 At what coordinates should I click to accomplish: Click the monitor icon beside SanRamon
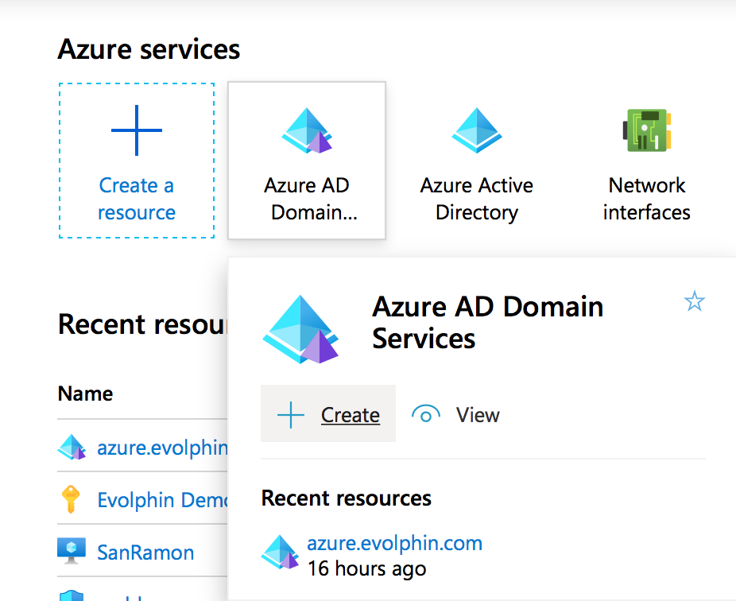click(72, 551)
